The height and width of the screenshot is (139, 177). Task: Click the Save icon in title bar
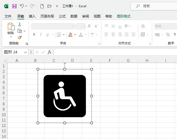[x=14, y=6]
